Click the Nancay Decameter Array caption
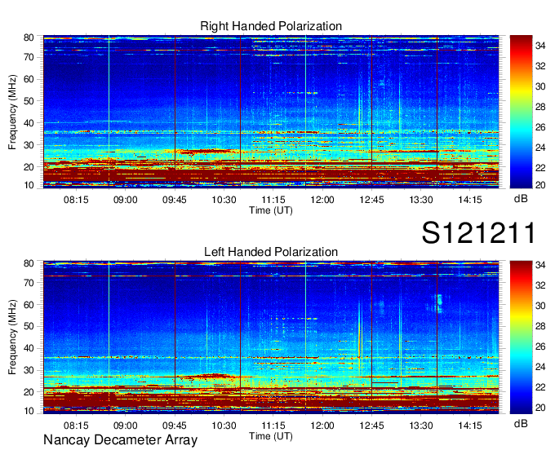This screenshot has height=450, width=555. (x=120, y=440)
